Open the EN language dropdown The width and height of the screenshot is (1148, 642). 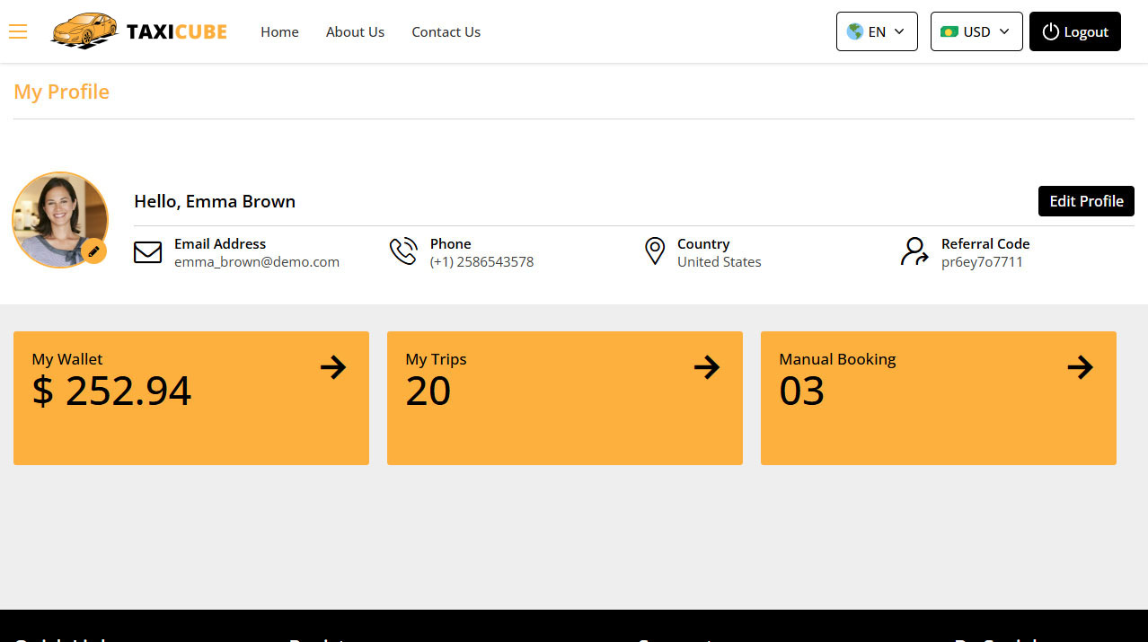877,31
